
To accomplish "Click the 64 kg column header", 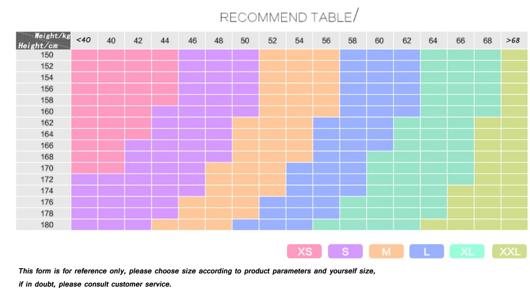I will click(x=434, y=41).
